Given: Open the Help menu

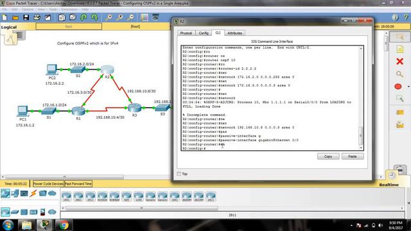Looking at the screenshot, I should (85, 10).
